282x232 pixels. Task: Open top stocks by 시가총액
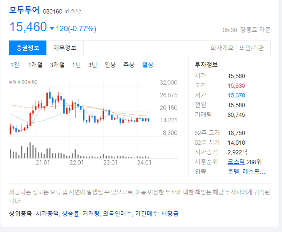[47, 214]
